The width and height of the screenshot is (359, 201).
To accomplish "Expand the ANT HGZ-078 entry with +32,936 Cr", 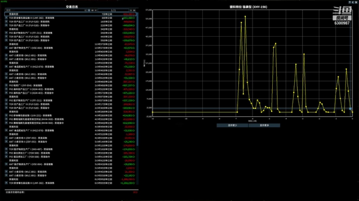I will [x=6, y=130].
